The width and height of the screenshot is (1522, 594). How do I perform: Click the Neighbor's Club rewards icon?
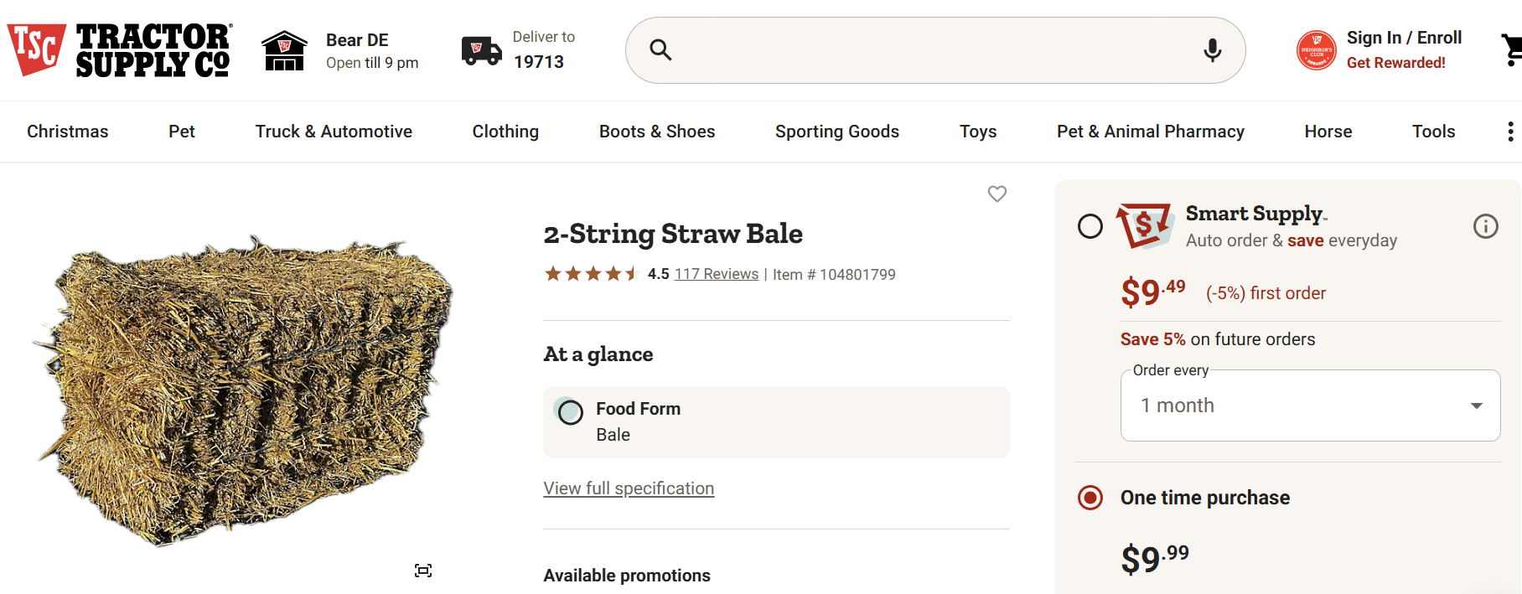[1317, 50]
